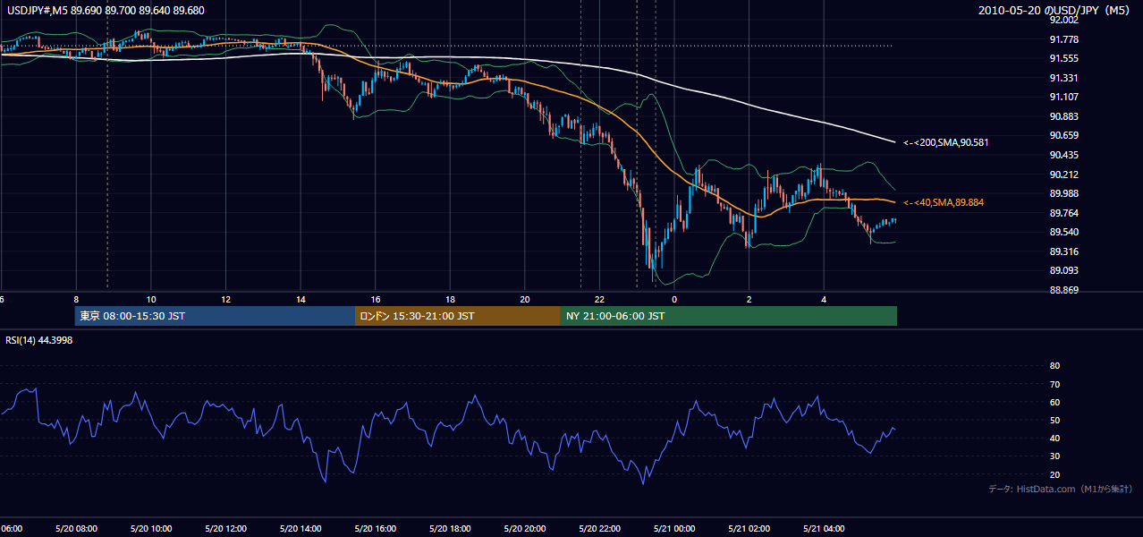The width and height of the screenshot is (1143, 537).
Task: Click the bottom date label 5/21 02:00
Action: tap(749, 528)
